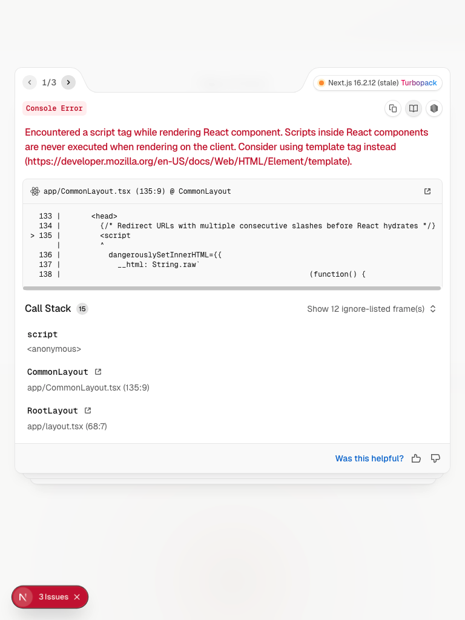Click the comment on code line 134

[268, 226]
